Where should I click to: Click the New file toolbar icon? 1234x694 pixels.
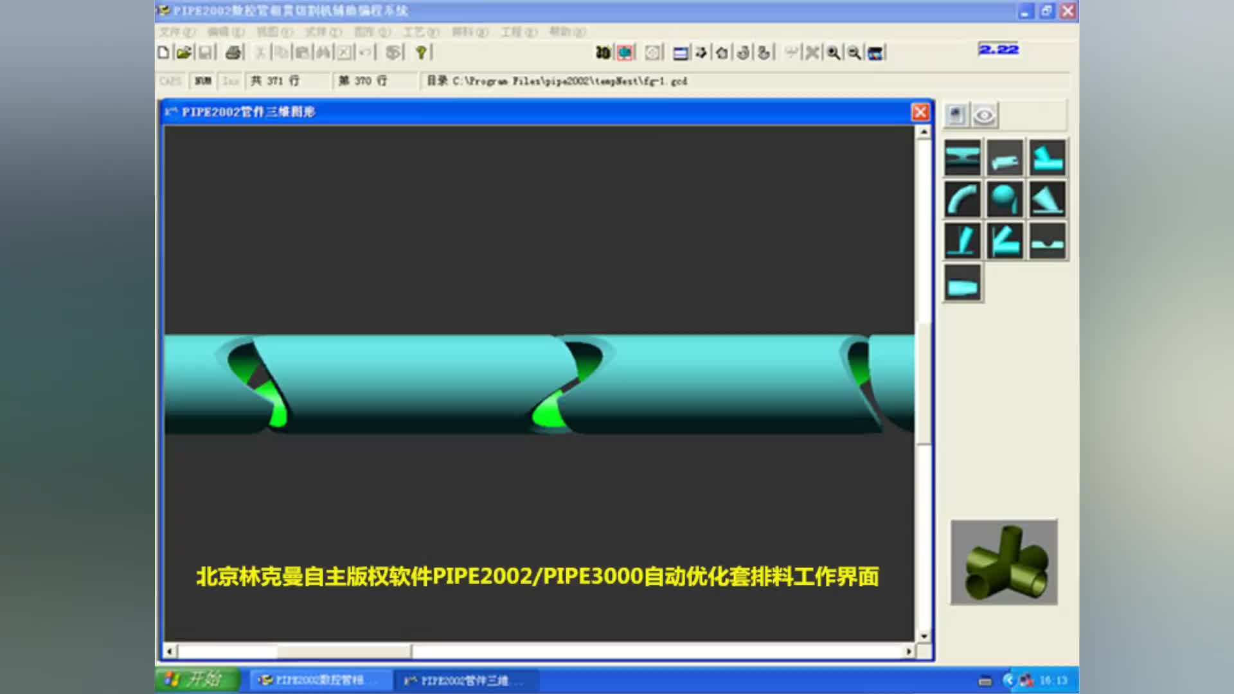[x=164, y=53]
